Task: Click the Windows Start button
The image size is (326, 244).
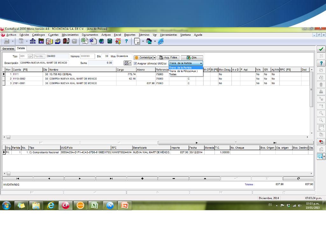Action: coord(6,205)
